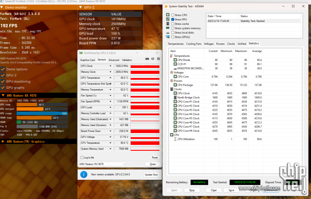This screenshot has height=199, width=311.
Task: Click the blue info icon beside the update notice
Action: [84, 174]
